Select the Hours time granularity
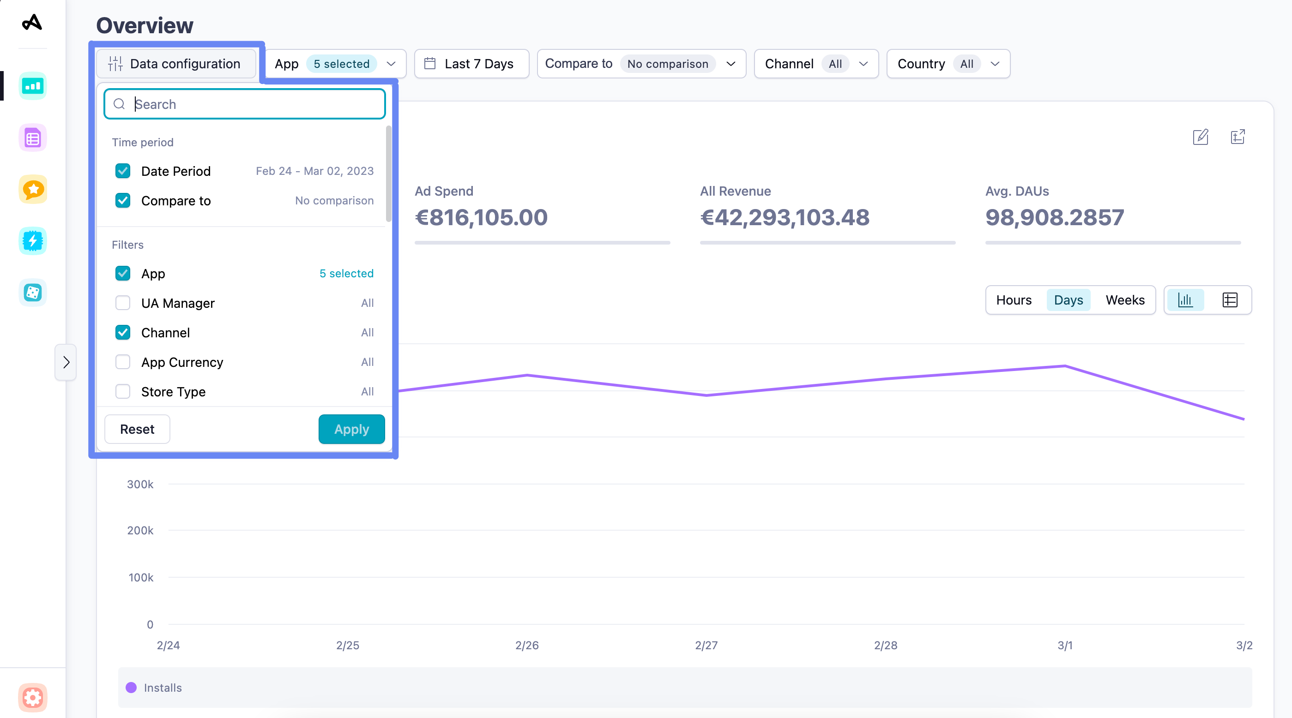 point(1014,299)
